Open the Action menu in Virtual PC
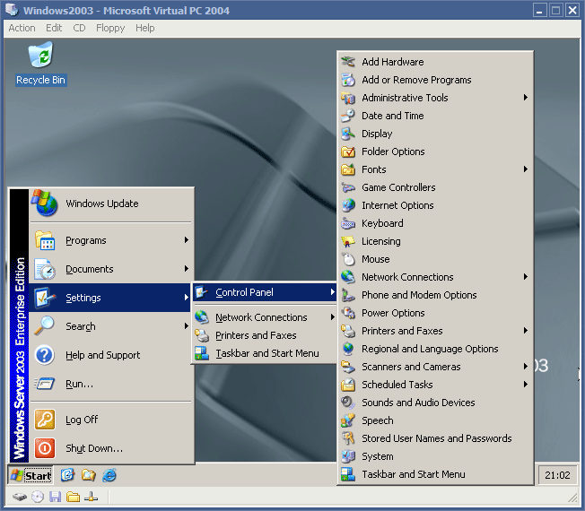 tap(22, 28)
